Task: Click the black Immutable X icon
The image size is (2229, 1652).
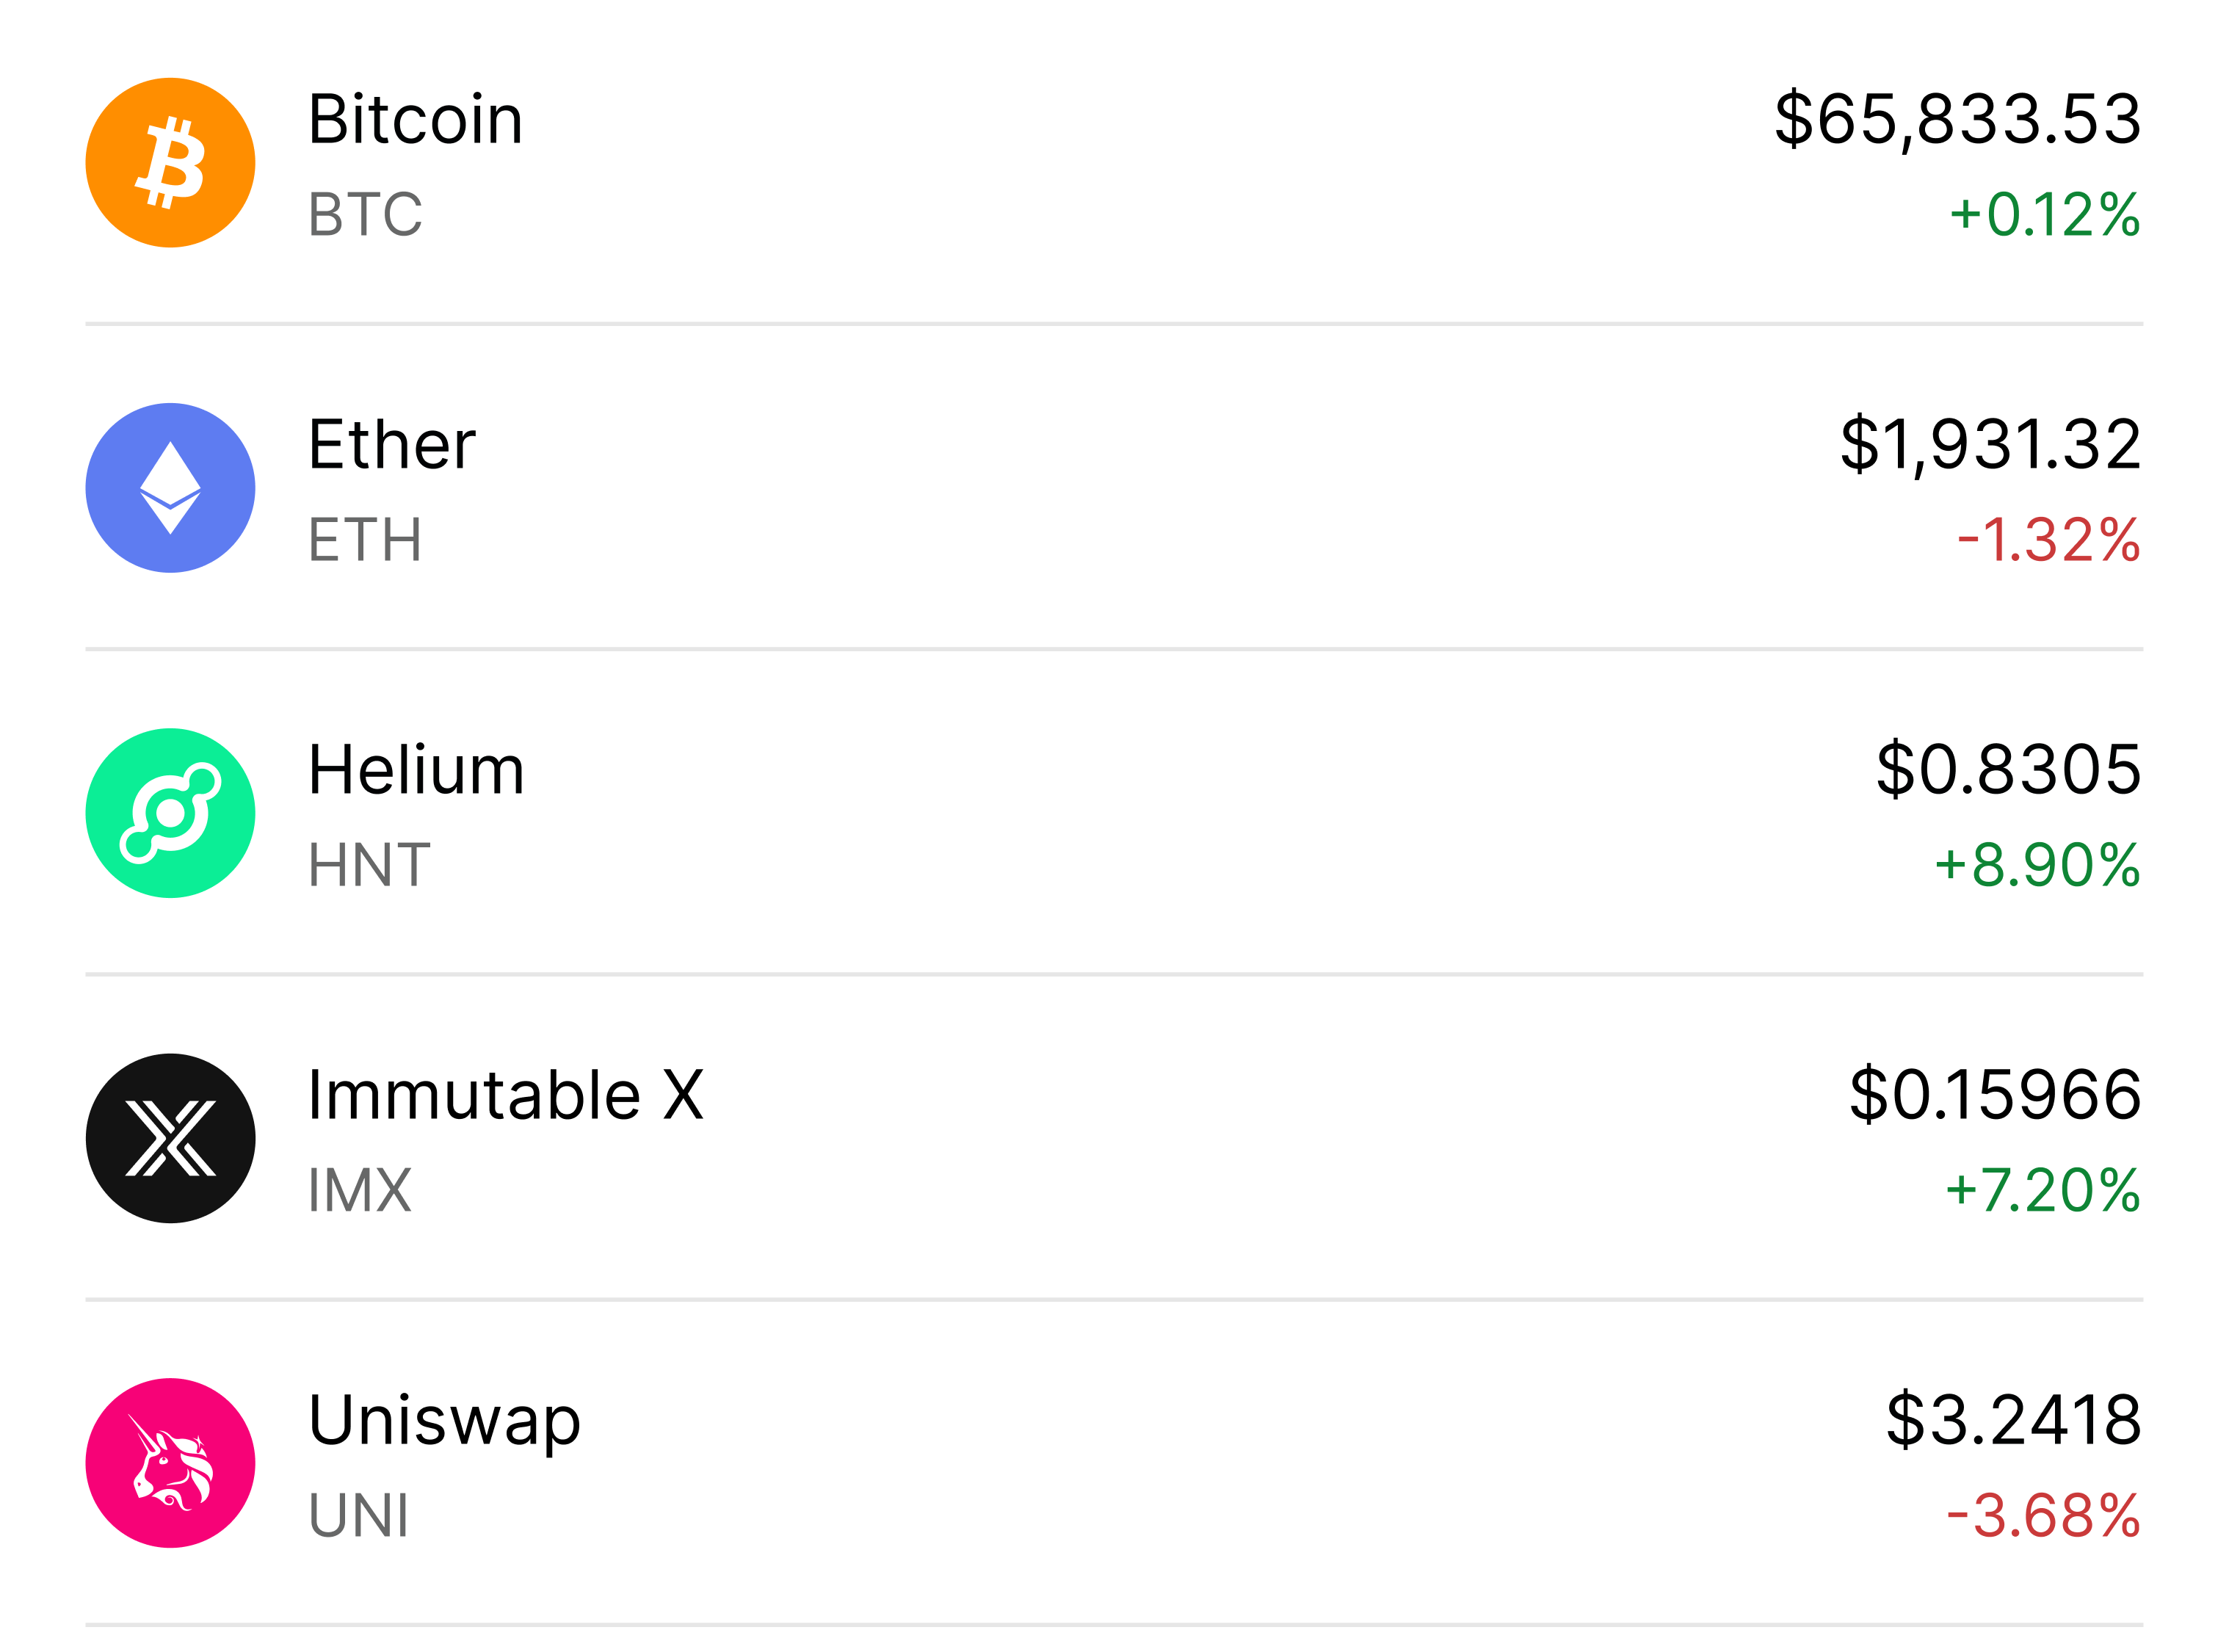Action: (170, 1138)
